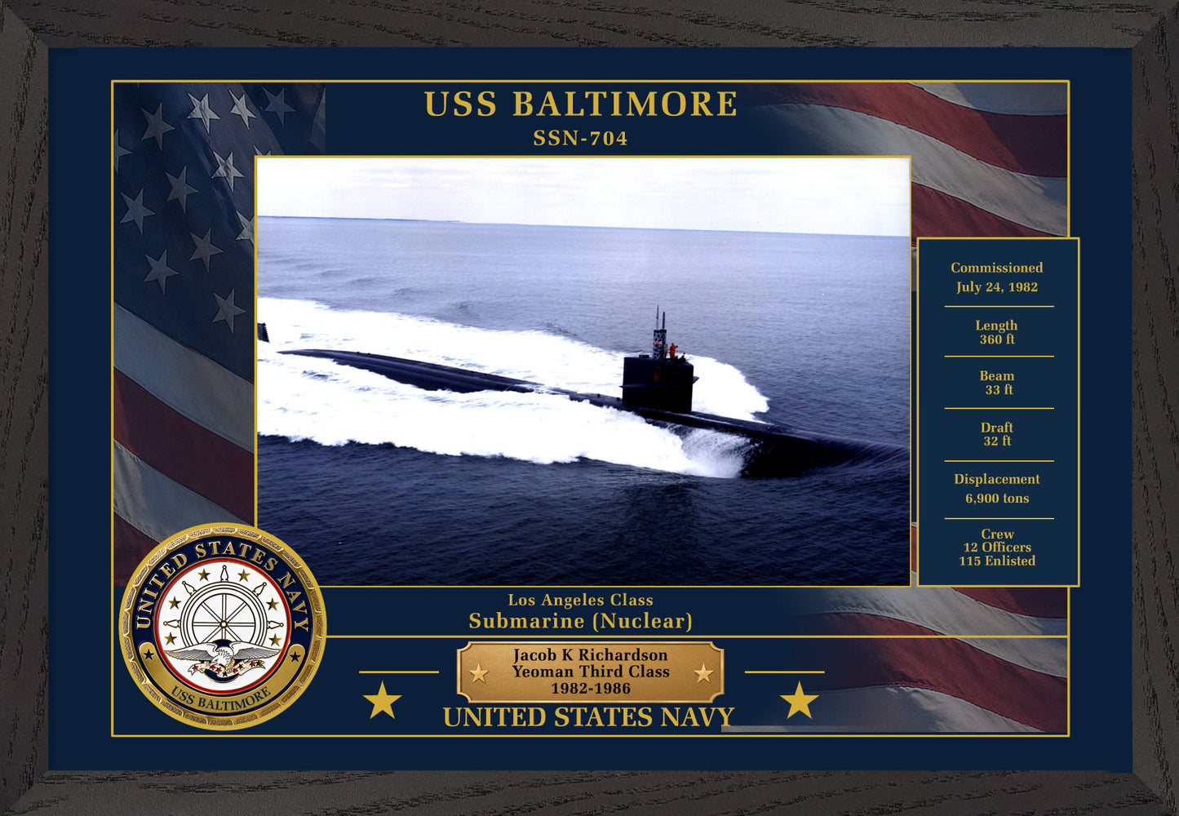Click the 'Yeoman Third Class' rank text
Image resolution: width=1179 pixels, height=816 pixels.
coord(591,672)
